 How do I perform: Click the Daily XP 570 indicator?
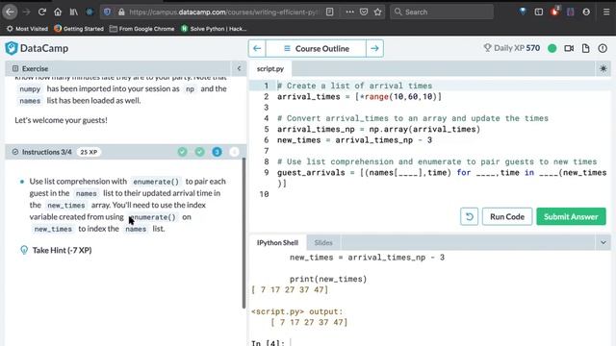pyautogui.click(x=511, y=48)
